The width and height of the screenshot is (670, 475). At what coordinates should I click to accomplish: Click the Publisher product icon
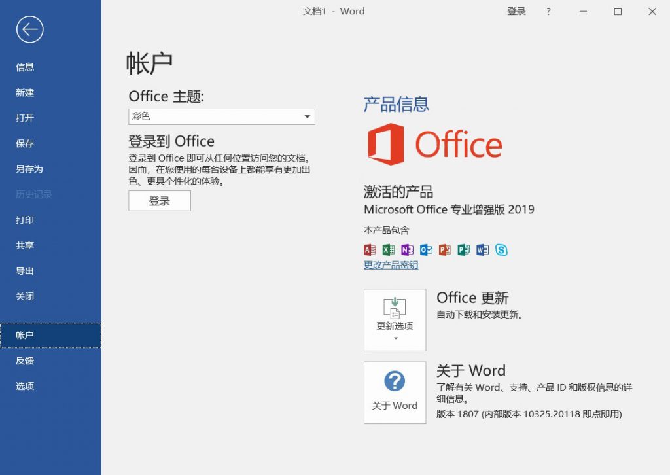pyautogui.click(x=463, y=249)
